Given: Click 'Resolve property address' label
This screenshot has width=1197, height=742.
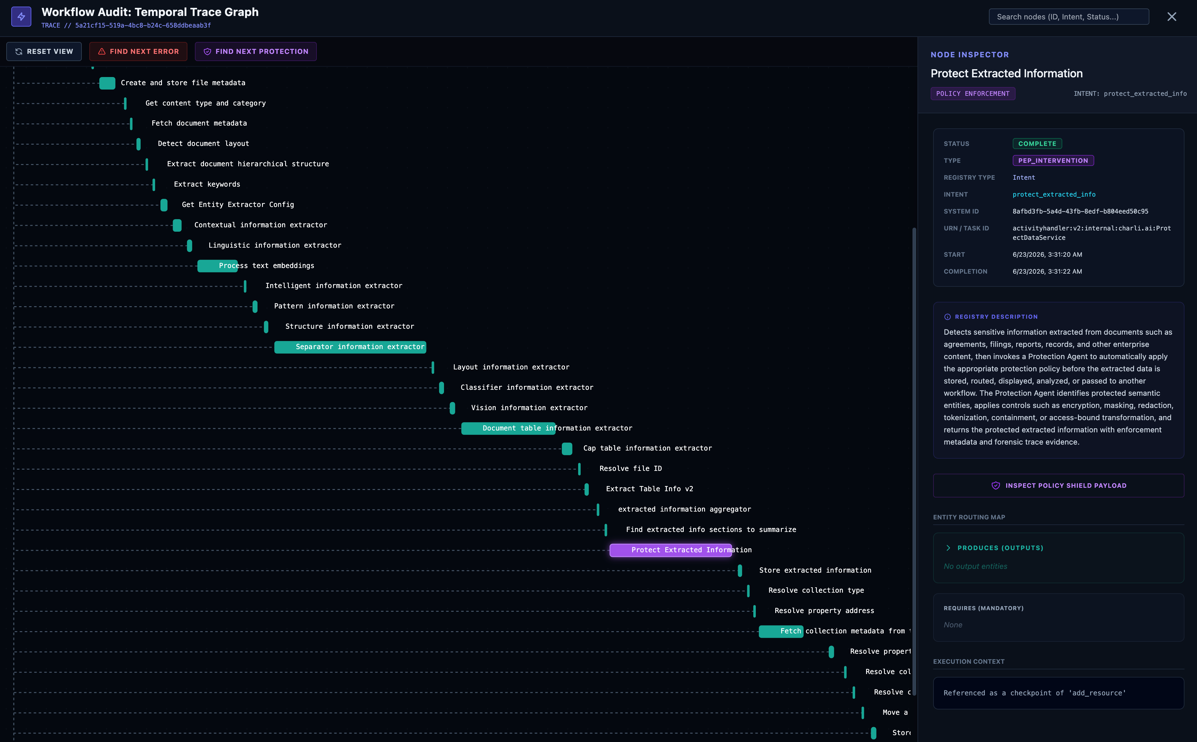Looking at the screenshot, I should (x=824, y=611).
